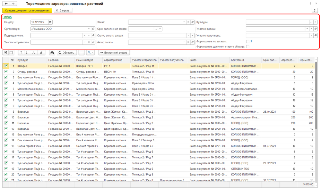
Task: Sort ascending with the 'А' icon
Action: click(33, 53)
